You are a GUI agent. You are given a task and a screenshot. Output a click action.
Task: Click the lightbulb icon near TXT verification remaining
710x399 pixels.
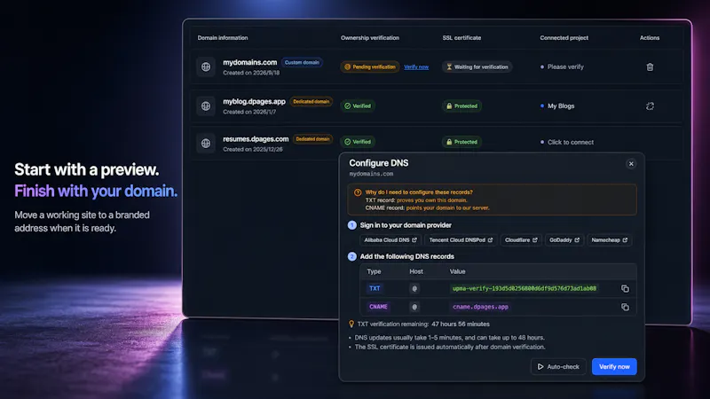351,324
